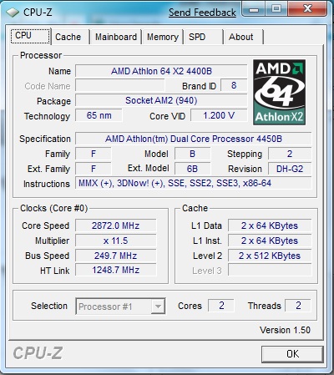Click the CPU-Z title bar app icon
This screenshot has width=334, height=375.
tap(13, 13)
